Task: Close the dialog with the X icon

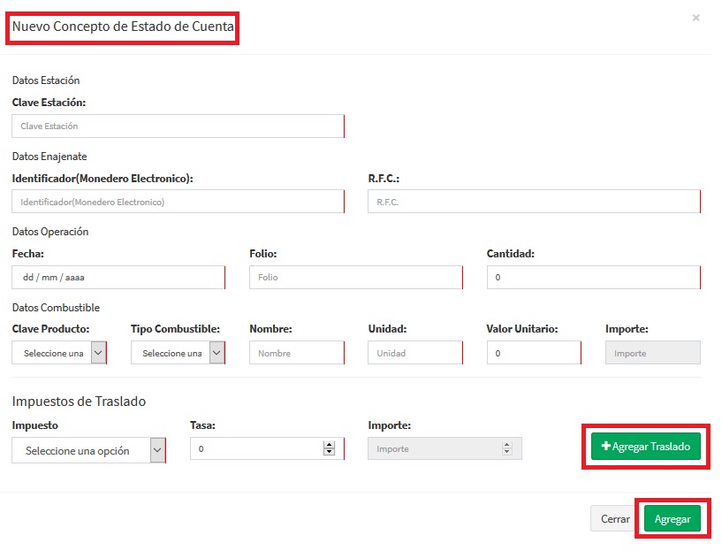Action: tap(695, 18)
